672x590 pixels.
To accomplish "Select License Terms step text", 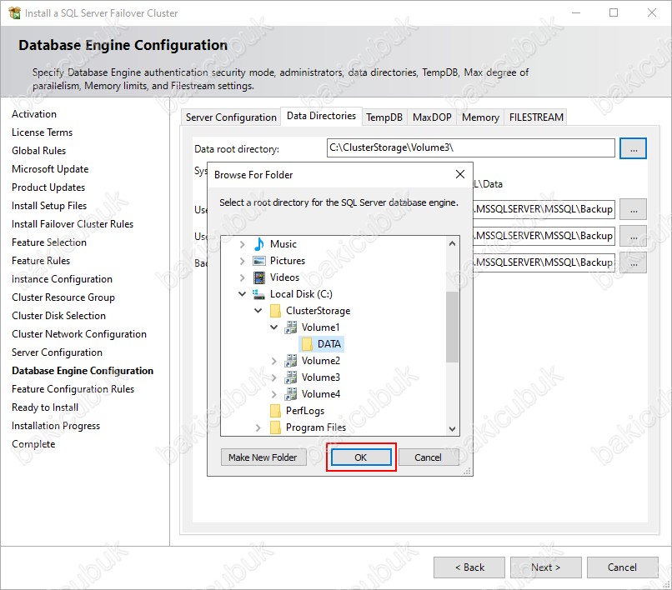I will (x=42, y=132).
